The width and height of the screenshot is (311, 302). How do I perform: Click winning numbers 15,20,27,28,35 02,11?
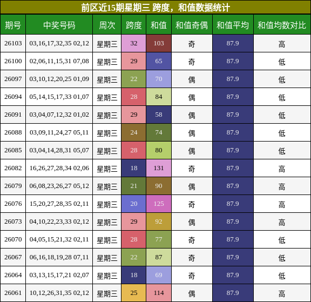(59, 204)
